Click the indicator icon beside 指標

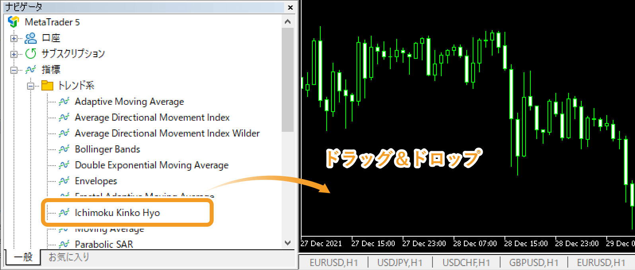pyautogui.click(x=31, y=69)
